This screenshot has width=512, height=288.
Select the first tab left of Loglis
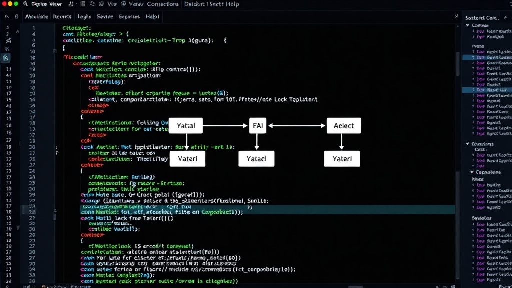62,16
